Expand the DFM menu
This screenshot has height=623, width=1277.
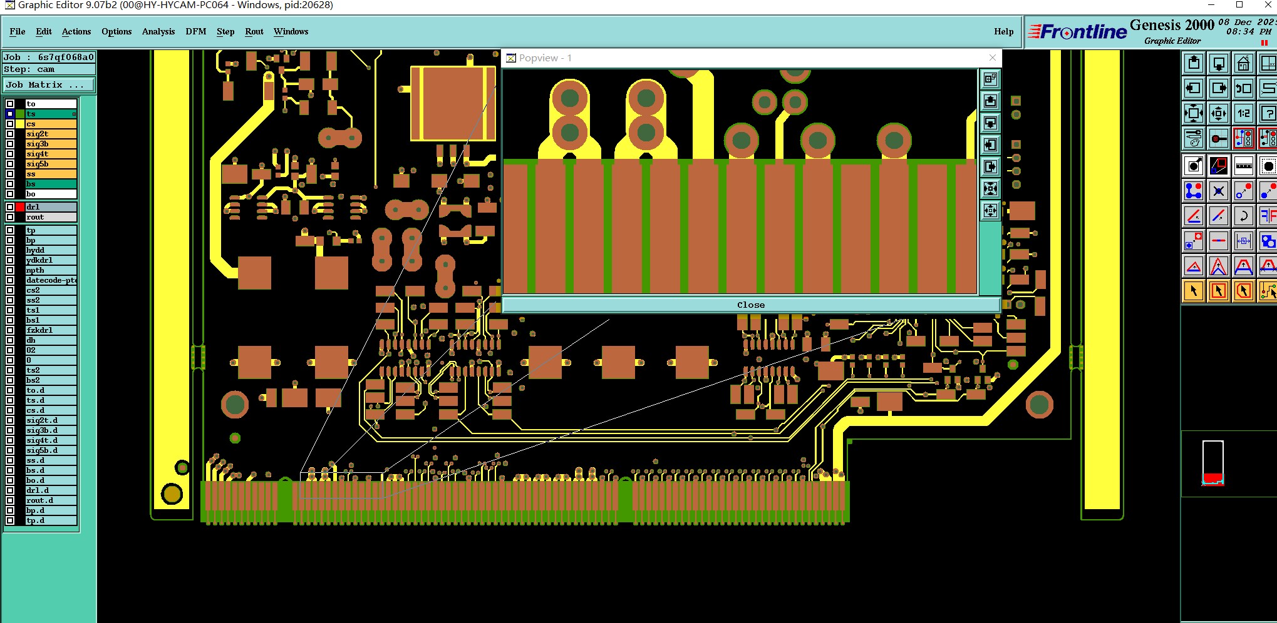[x=196, y=31]
